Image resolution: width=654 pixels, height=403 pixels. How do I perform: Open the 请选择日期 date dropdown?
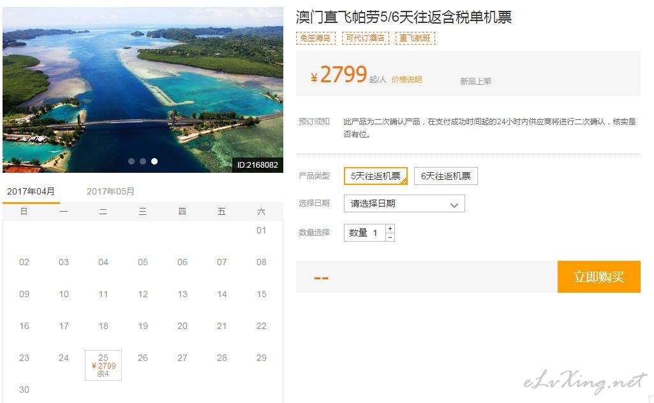click(x=404, y=203)
